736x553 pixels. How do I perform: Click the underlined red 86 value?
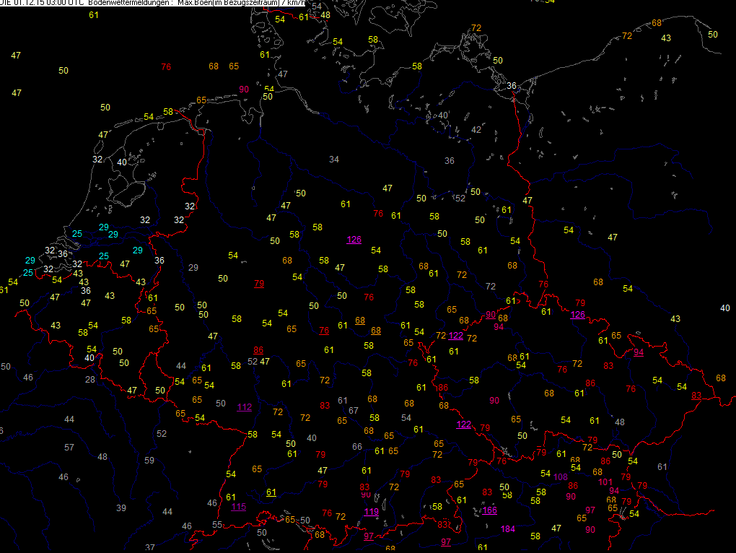tap(258, 349)
